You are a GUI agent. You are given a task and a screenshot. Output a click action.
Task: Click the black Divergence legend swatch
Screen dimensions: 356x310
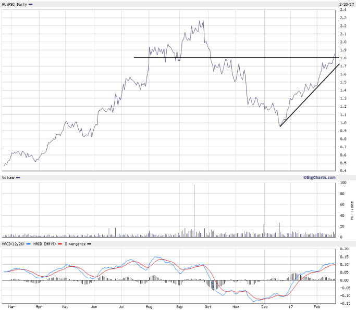coord(89,243)
